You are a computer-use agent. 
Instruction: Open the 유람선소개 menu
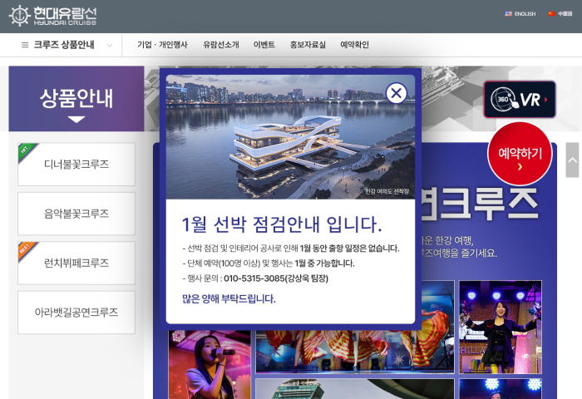click(x=221, y=45)
